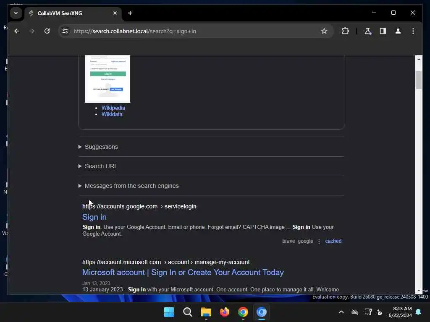
Task: Click the OneDrive cloud tray icon
Action: [355, 312]
